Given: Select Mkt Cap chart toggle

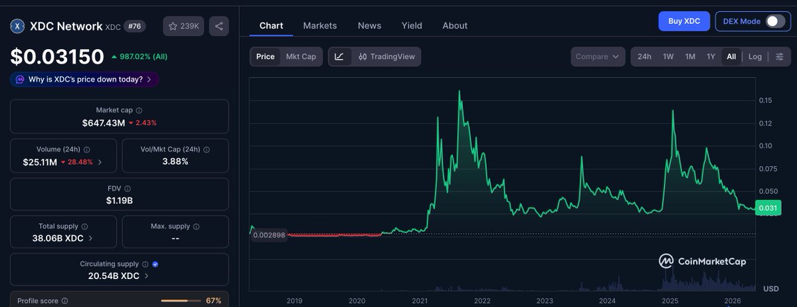Looking at the screenshot, I should [301, 56].
